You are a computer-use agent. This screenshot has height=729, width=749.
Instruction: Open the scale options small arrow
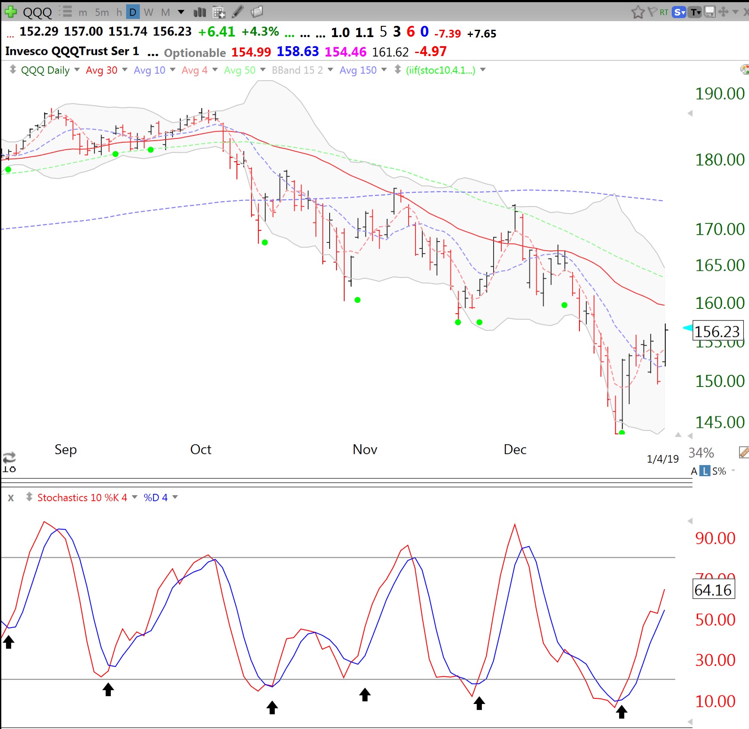click(733, 471)
